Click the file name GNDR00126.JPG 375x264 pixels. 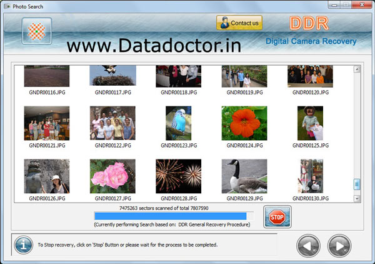coord(47,199)
